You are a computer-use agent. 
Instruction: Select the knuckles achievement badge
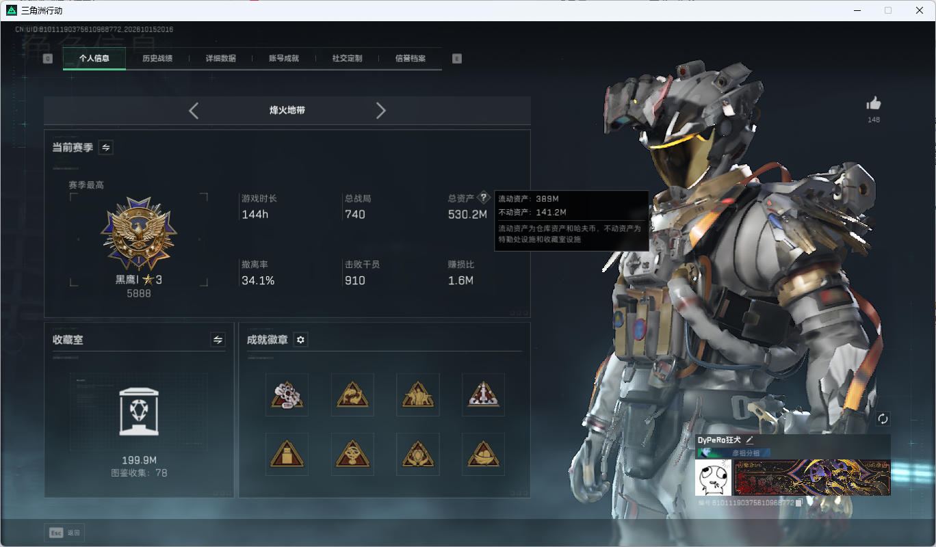[x=287, y=395]
